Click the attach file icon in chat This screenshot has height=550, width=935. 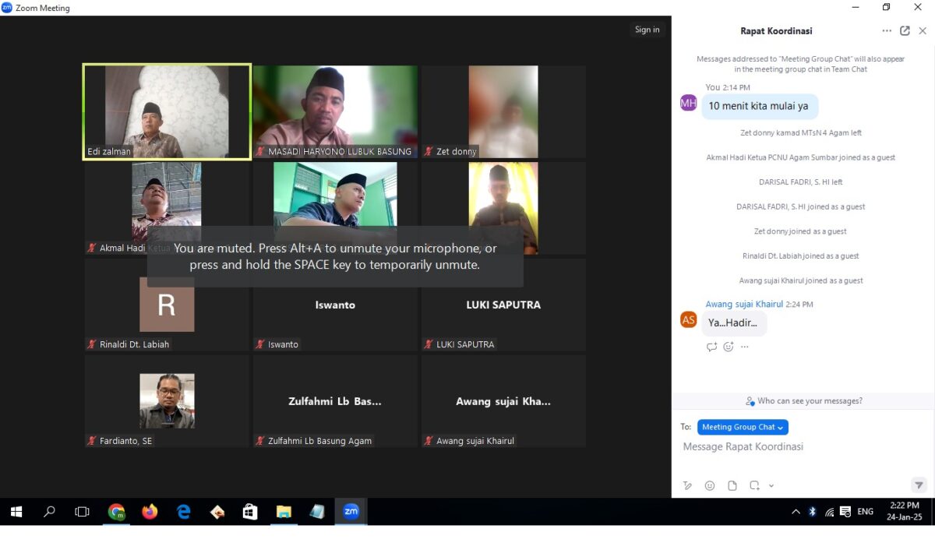tap(732, 485)
